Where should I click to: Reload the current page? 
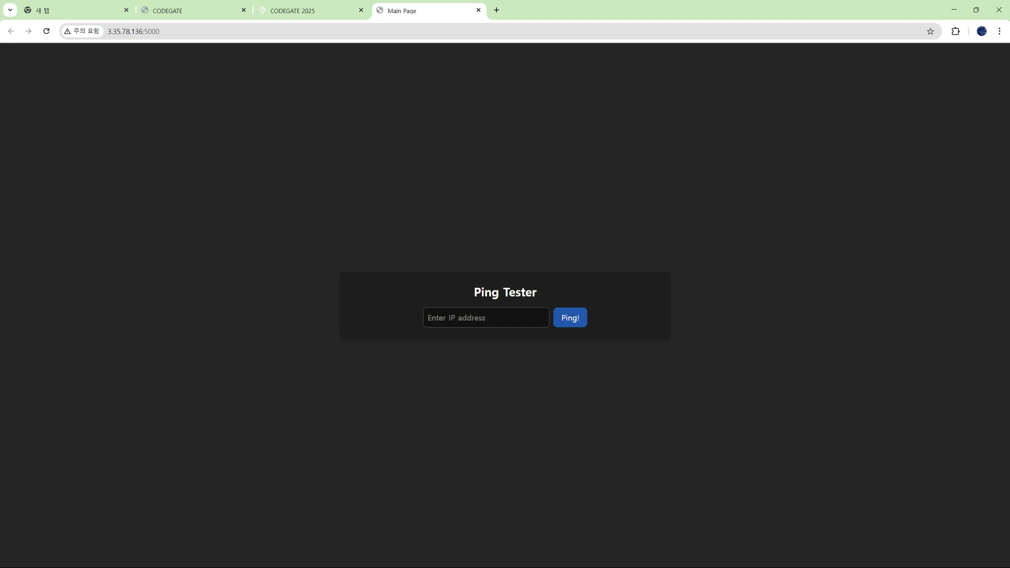pos(46,31)
